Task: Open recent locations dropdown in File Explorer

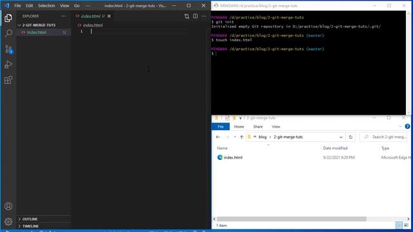Action: [x=235, y=137]
